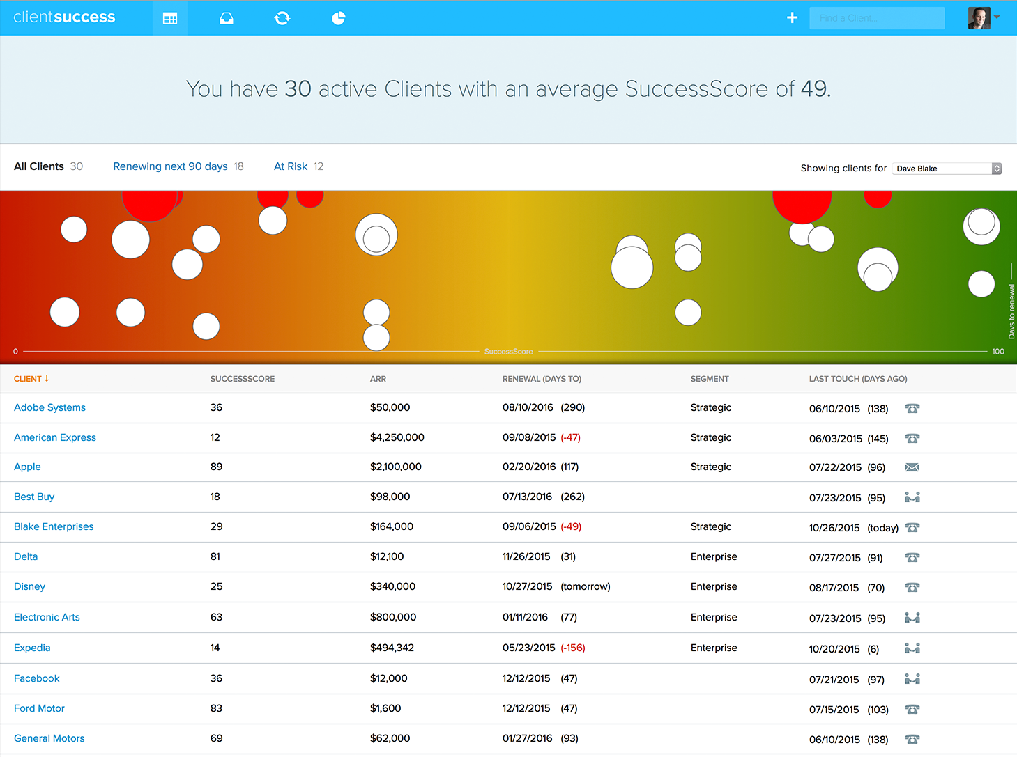Open the client list table icon

(x=170, y=18)
